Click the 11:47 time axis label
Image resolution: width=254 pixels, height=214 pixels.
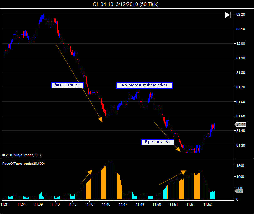tap(123, 204)
